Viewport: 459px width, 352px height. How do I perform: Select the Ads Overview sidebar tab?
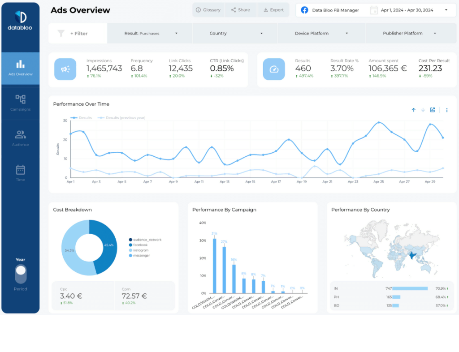pos(21,68)
